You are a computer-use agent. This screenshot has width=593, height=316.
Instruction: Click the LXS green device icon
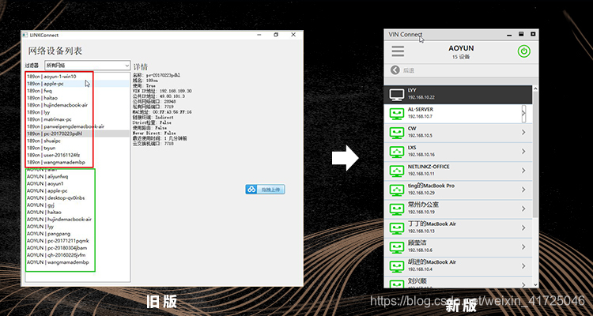[x=397, y=152]
